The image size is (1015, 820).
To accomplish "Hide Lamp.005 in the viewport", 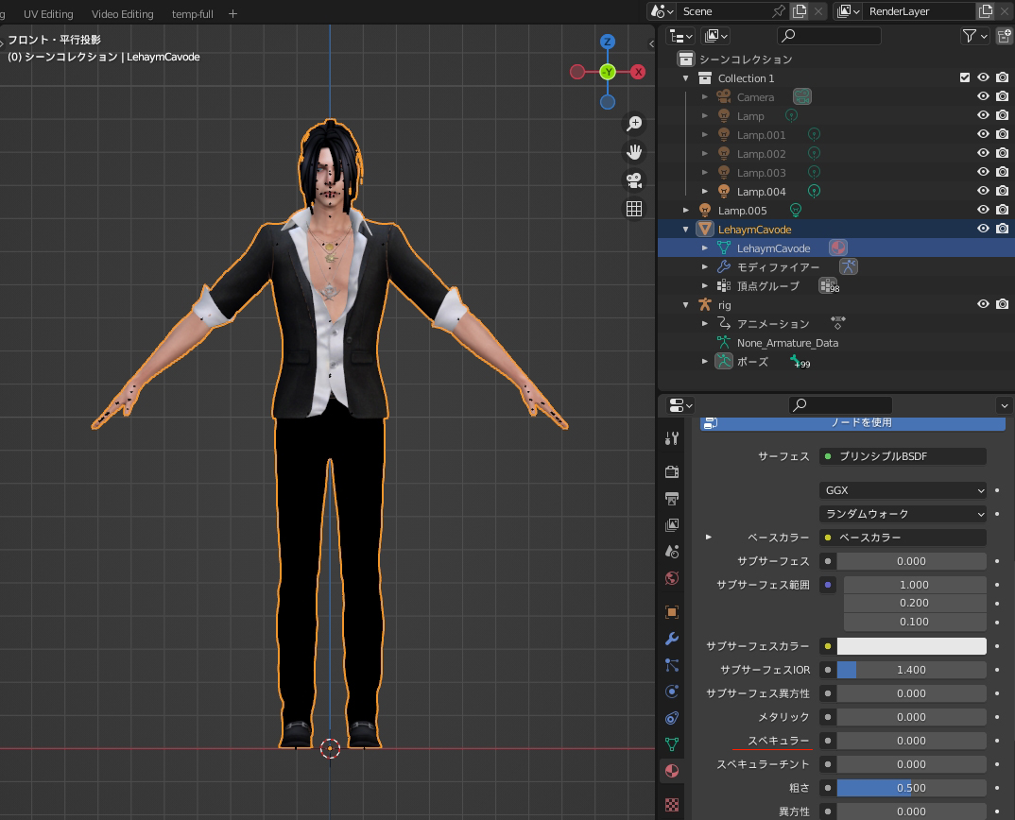I will coord(983,210).
